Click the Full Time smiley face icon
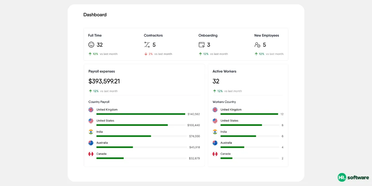This screenshot has width=372, height=186. pos(91,45)
